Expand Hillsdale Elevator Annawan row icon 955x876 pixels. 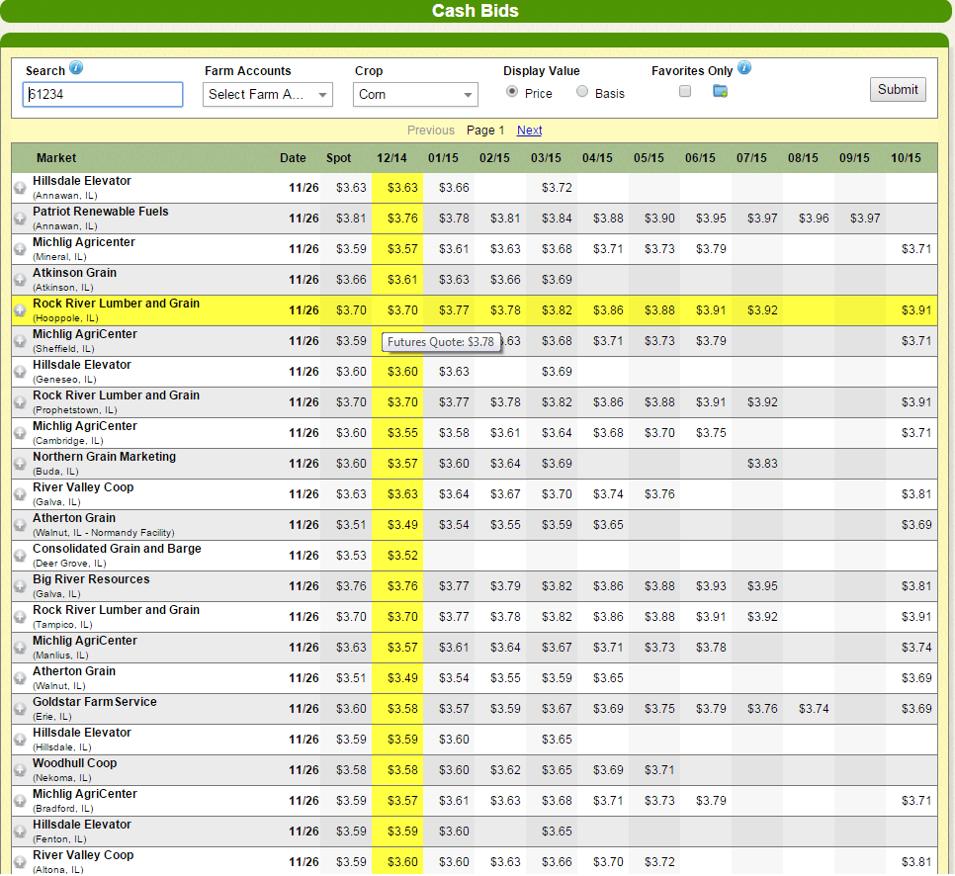click(20, 188)
